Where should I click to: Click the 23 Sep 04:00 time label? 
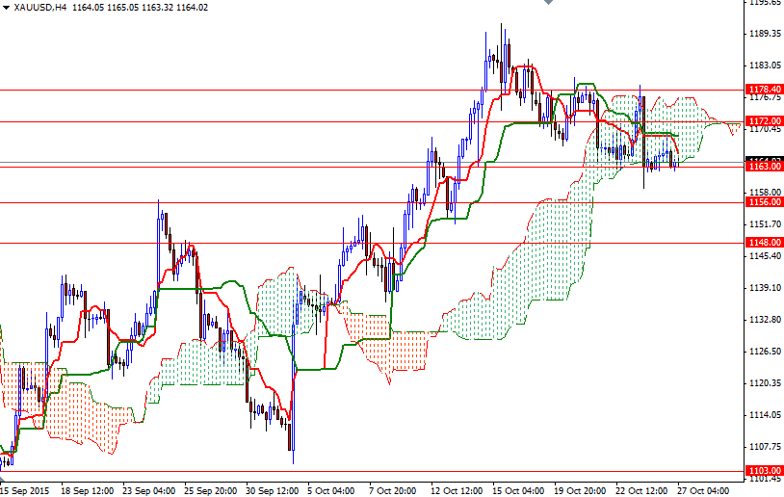148,490
